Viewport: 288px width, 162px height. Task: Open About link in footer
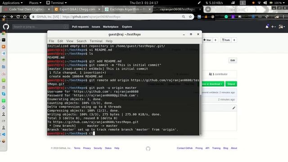pyautogui.click(x=234, y=148)
